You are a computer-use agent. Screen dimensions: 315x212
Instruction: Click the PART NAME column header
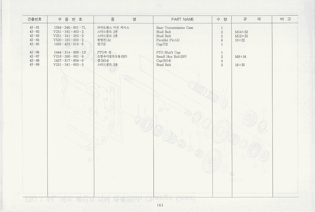[x=182, y=19]
